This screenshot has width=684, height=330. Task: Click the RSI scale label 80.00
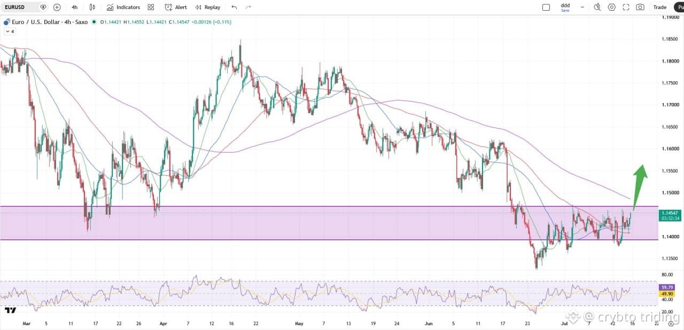coord(667,275)
